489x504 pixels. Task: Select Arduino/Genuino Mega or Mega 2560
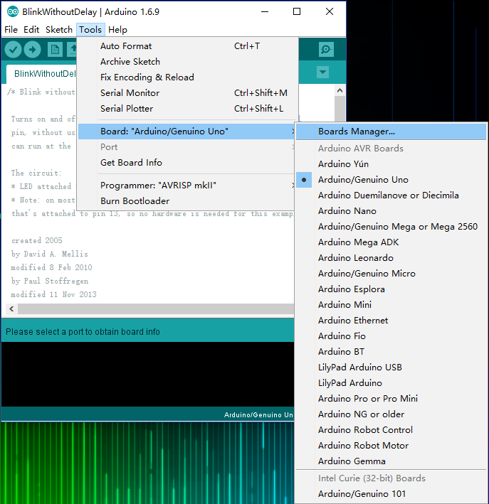pos(391,227)
